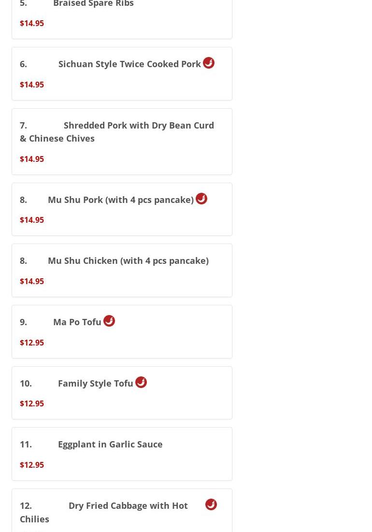
Task: Click the $14.95 price under Braised Spare Ribs
Action: (x=32, y=23)
